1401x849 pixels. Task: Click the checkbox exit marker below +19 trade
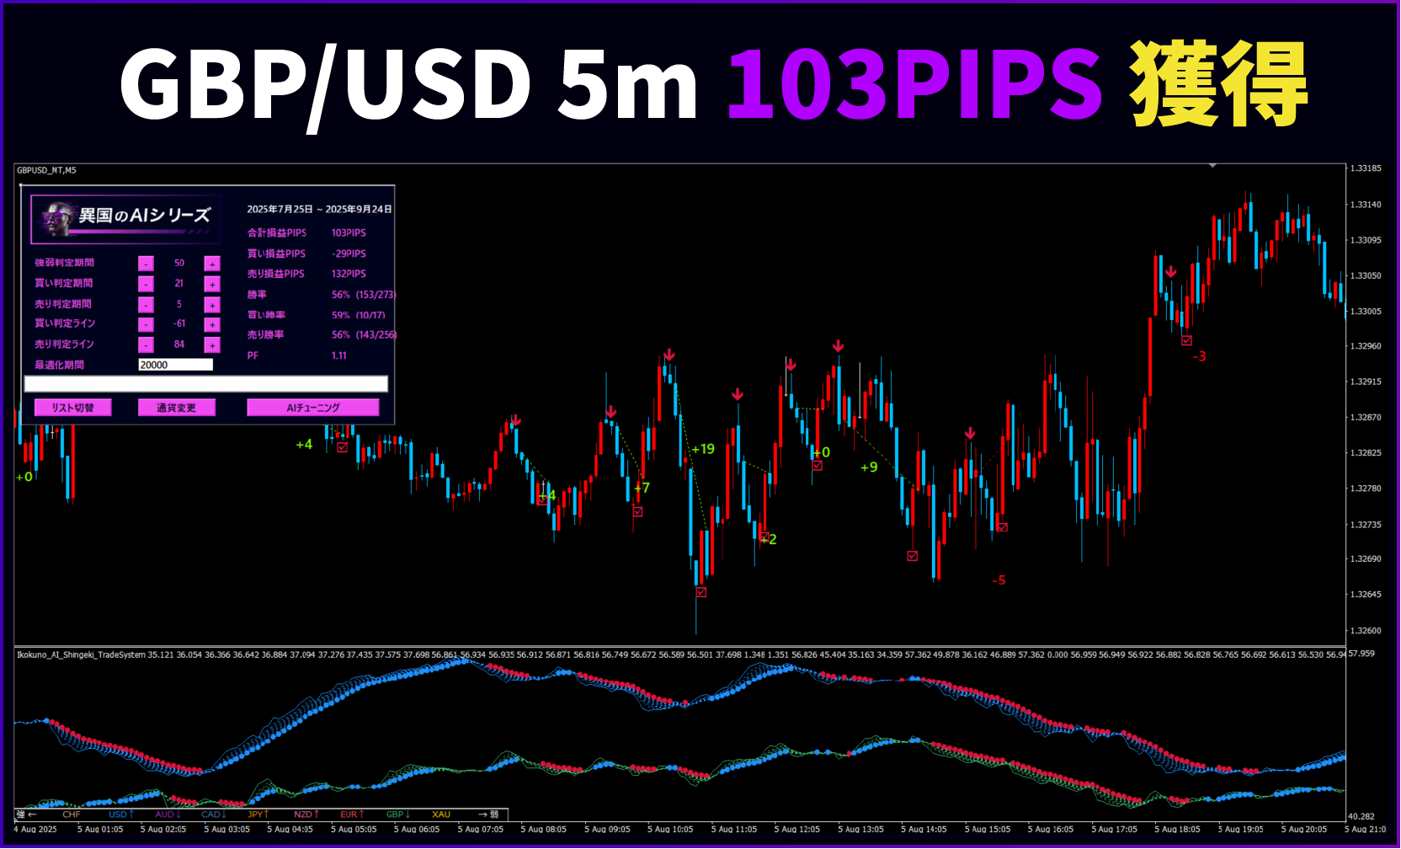click(x=701, y=592)
